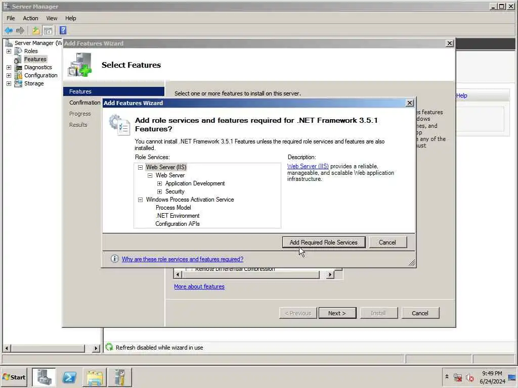Select Server Manager root tree node
Screen dimensions: 518x388
pos(38,43)
